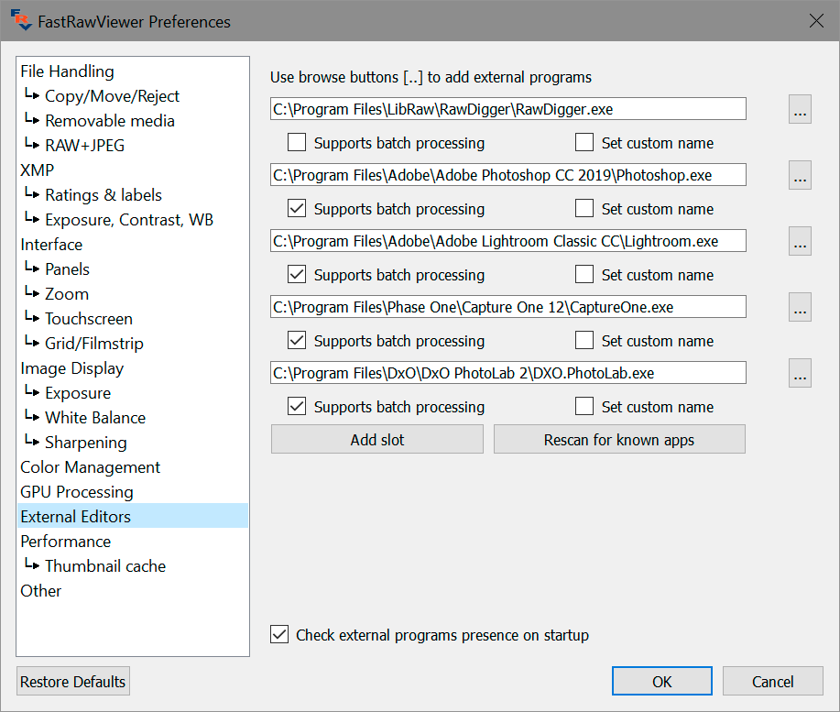Open browse dialog for Lightroom.exe path
This screenshot has width=840, height=712.
click(800, 242)
